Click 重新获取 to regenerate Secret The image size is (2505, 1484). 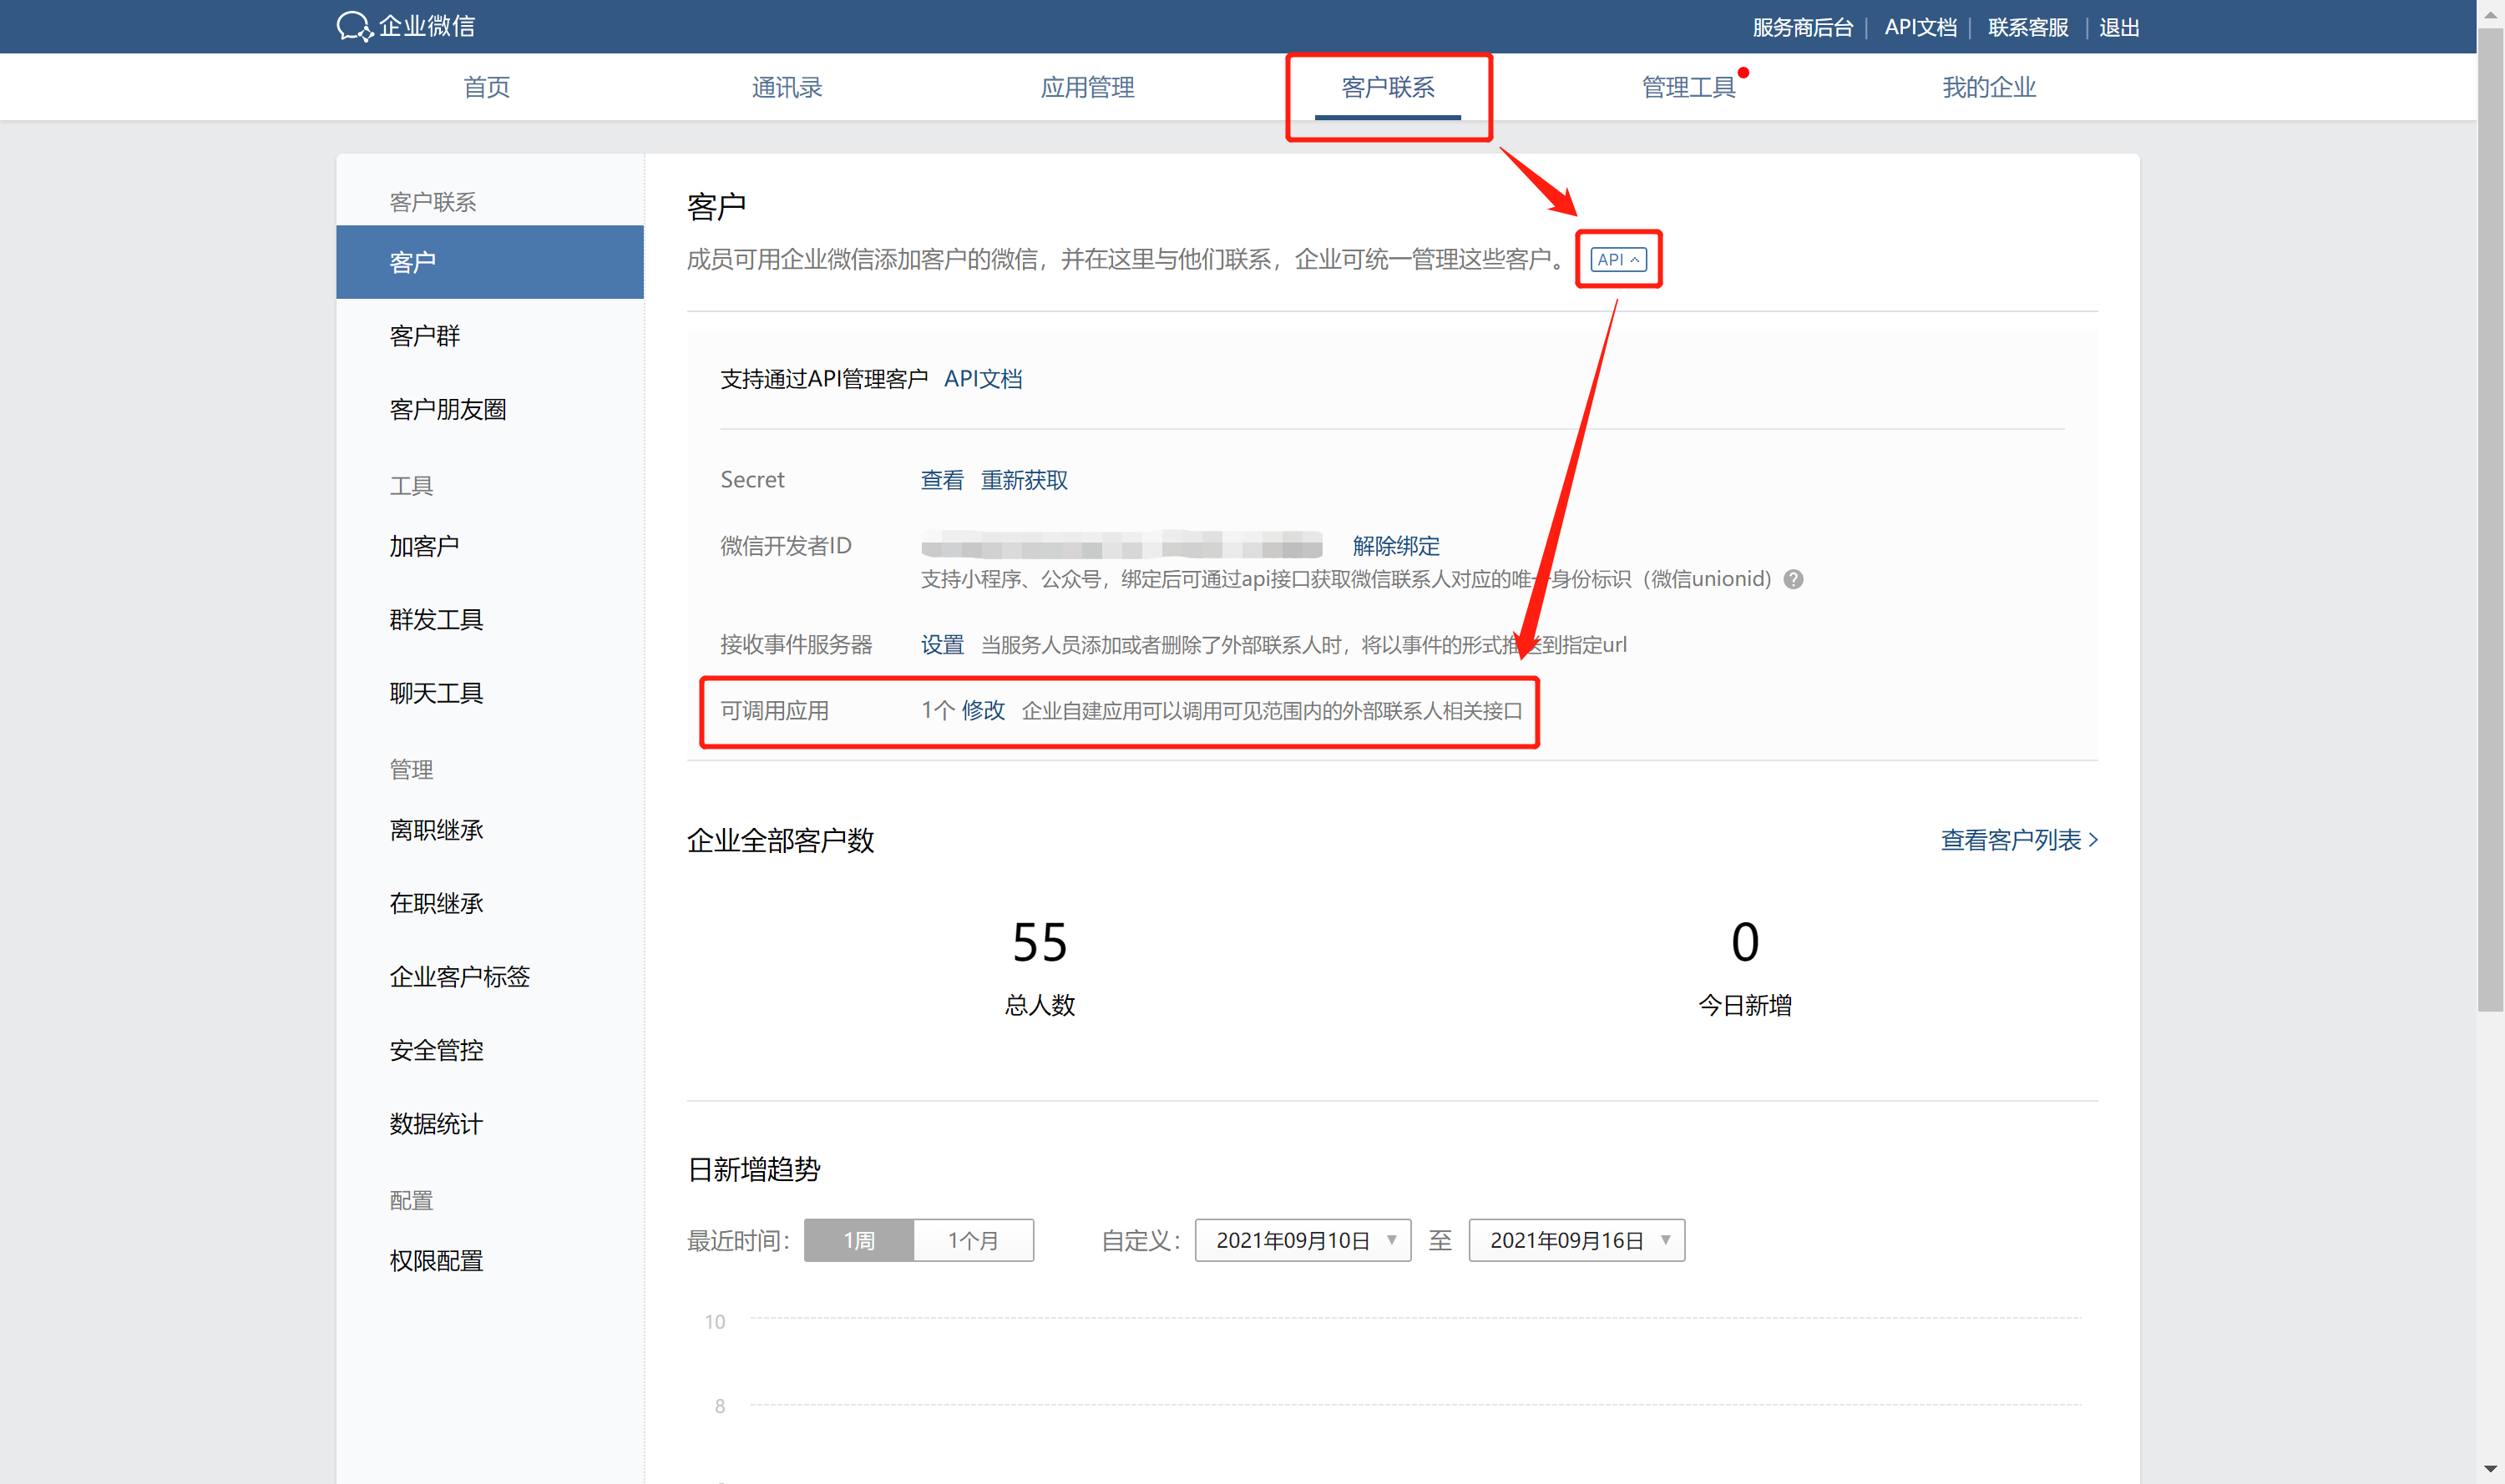tap(1024, 480)
